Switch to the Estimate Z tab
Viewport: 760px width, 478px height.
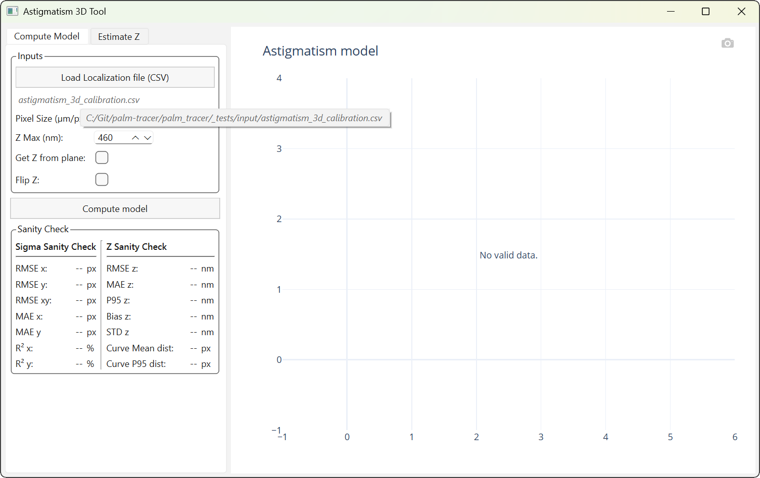coord(119,36)
